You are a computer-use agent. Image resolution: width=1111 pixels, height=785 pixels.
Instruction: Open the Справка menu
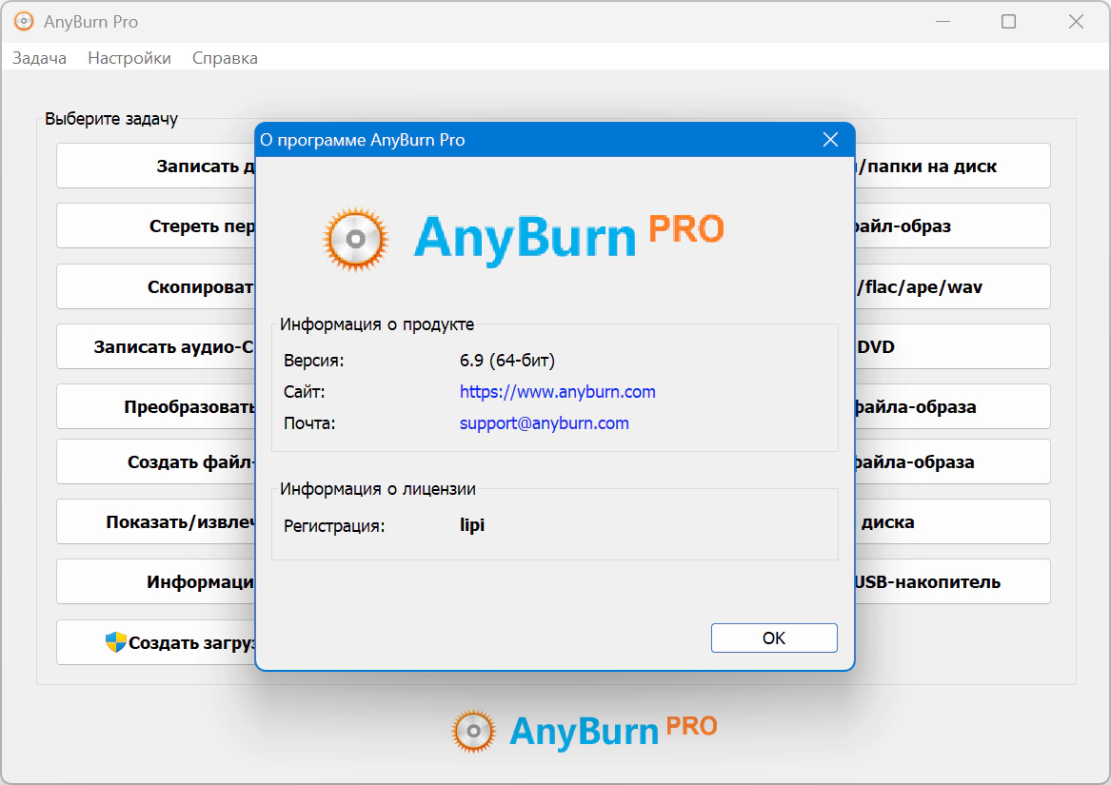(225, 58)
